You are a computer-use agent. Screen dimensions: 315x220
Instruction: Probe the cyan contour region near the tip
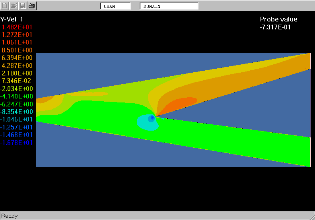(x=143, y=123)
